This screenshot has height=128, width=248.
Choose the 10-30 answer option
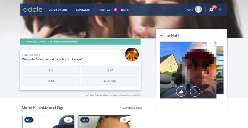coord(110,70)
